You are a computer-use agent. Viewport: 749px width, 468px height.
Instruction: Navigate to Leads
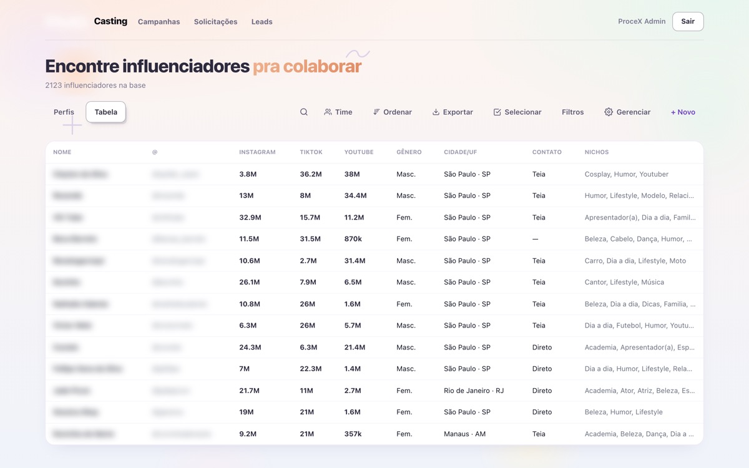pyautogui.click(x=262, y=22)
